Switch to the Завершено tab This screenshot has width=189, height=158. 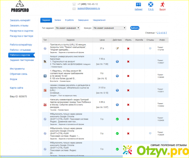coord(83,20)
